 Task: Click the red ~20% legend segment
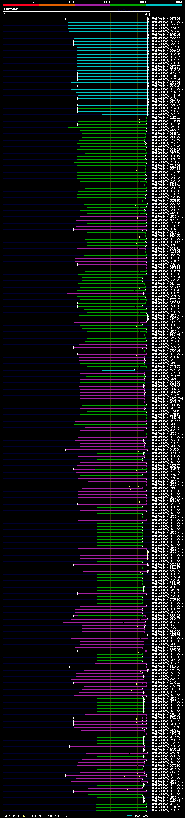point(21,5)
